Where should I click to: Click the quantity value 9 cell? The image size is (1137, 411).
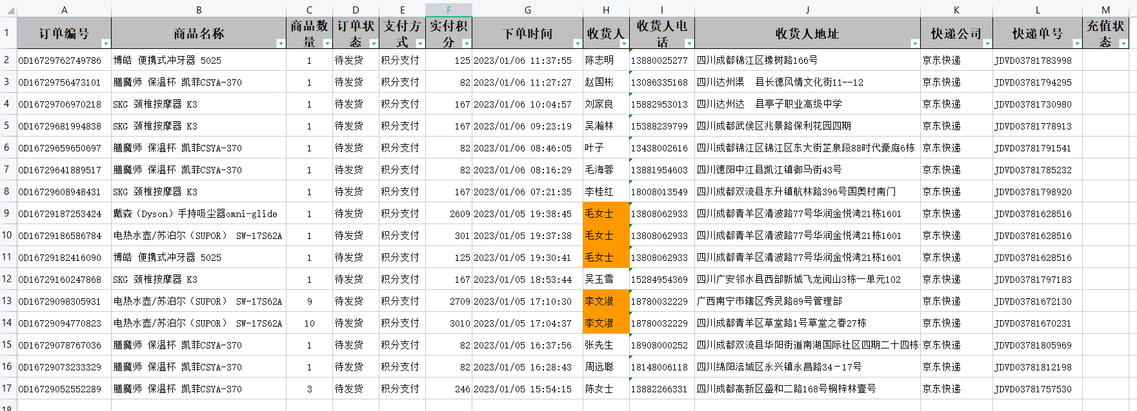point(309,301)
